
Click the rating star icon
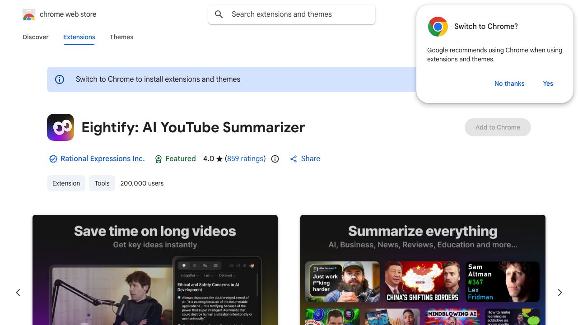(219, 159)
